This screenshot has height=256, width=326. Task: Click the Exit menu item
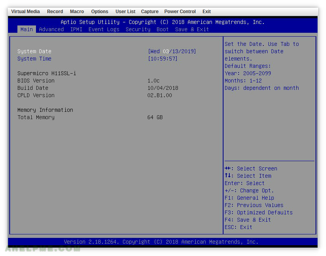tap(207, 12)
